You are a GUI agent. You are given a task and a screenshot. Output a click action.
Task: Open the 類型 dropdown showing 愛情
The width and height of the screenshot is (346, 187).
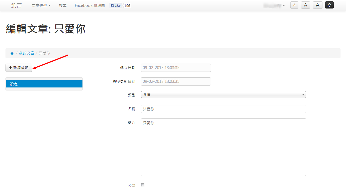tap(223, 95)
